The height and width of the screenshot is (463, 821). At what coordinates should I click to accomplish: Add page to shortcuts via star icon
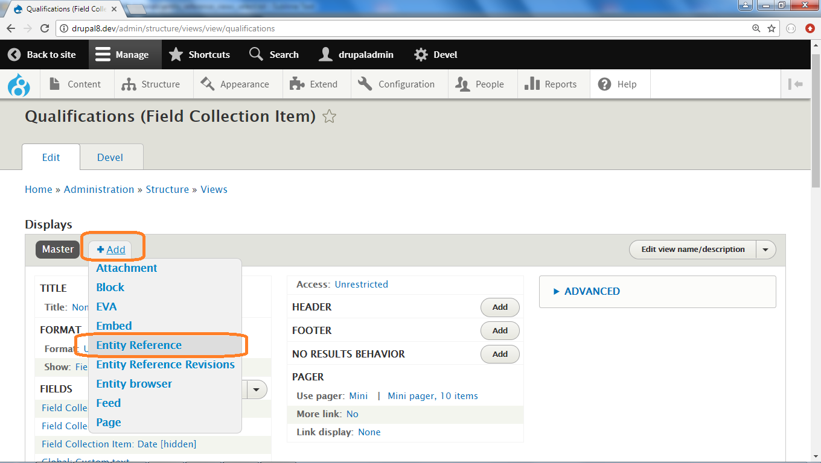(329, 116)
